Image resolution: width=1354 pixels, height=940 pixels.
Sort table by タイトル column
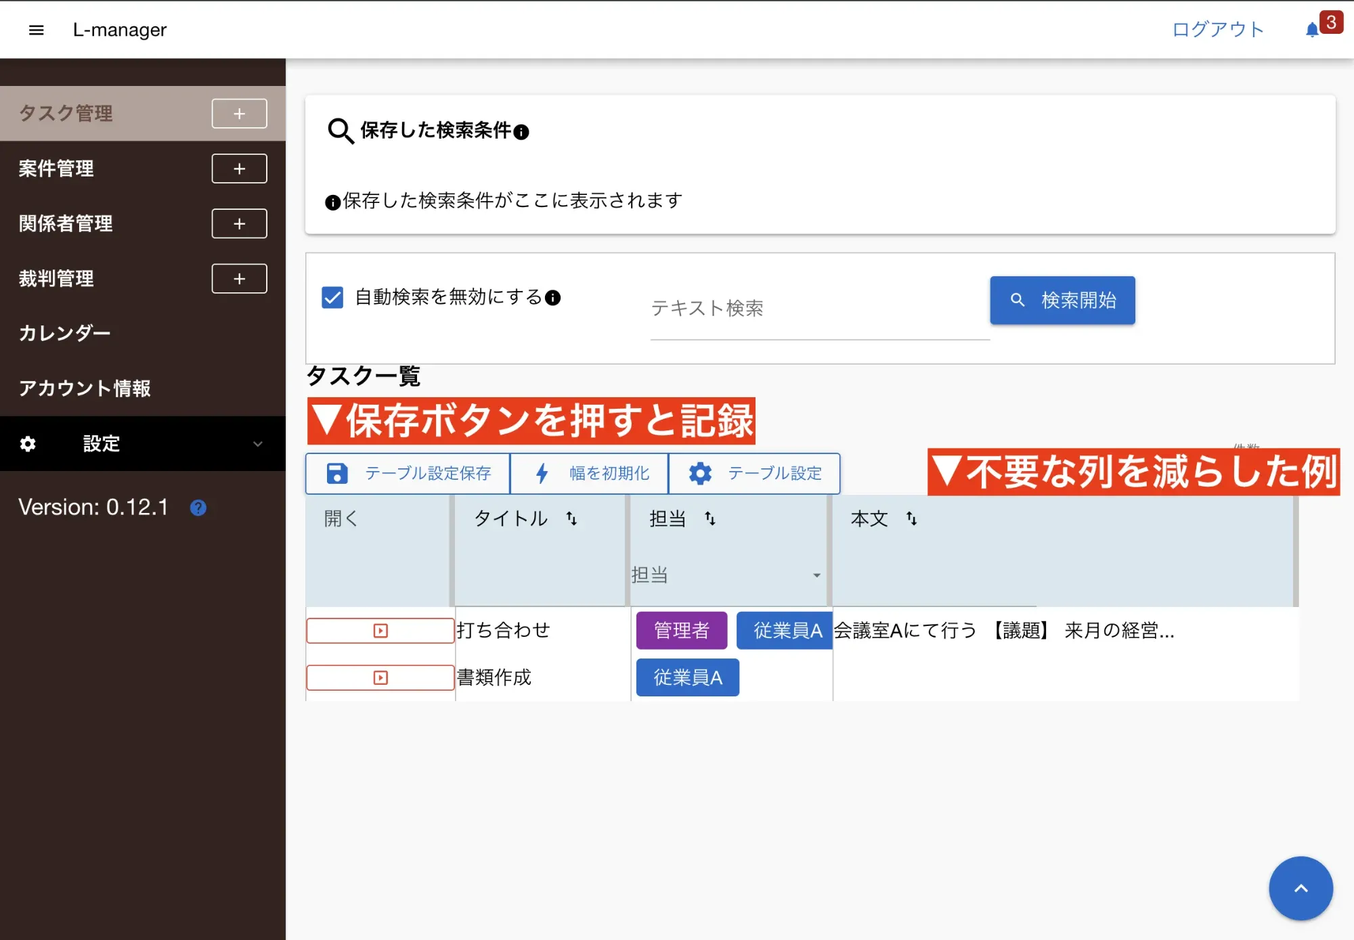571,518
